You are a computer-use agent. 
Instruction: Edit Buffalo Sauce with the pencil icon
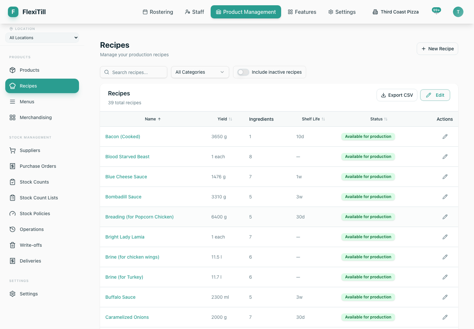[445, 297]
